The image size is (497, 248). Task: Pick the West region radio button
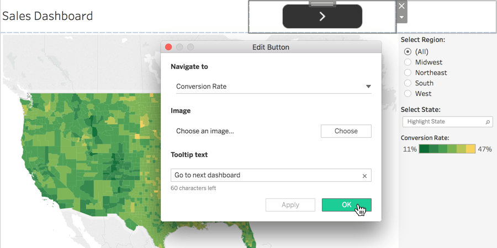coord(408,93)
